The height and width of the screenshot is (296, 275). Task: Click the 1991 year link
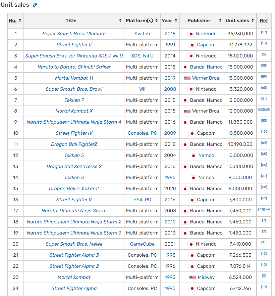(x=170, y=45)
